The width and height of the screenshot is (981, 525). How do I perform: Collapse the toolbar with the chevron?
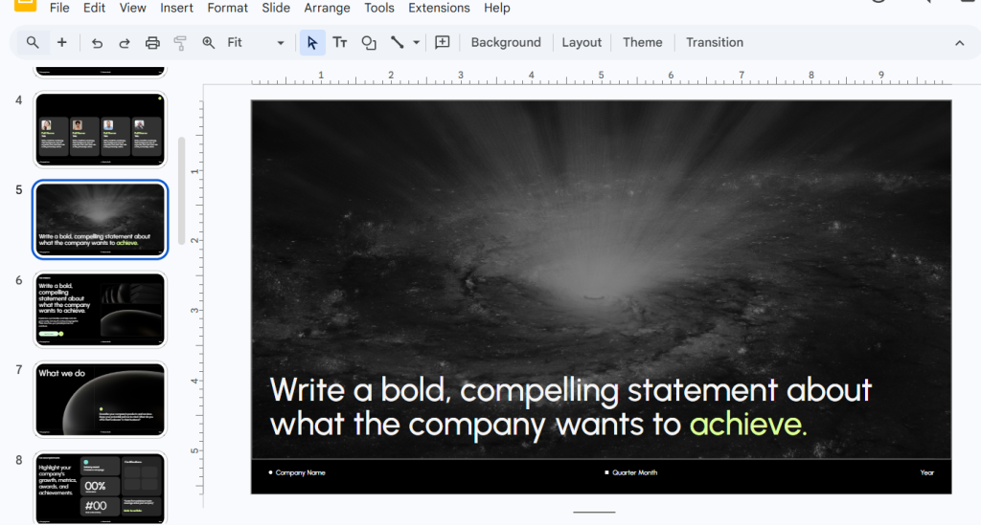[959, 42]
